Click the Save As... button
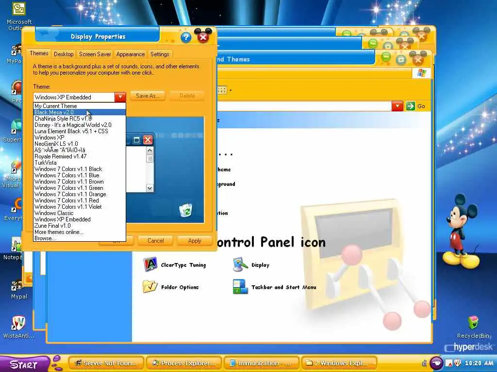The image size is (497, 372). pyautogui.click(x=148, y=95)
